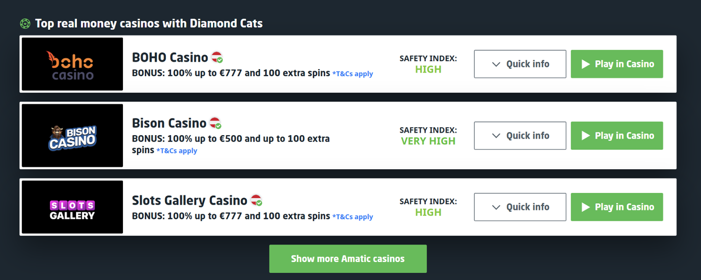Open T&Cs apply link for BOHO Casino
The image size is (701, 280).
pyautogui.click(x=352, y=74)
